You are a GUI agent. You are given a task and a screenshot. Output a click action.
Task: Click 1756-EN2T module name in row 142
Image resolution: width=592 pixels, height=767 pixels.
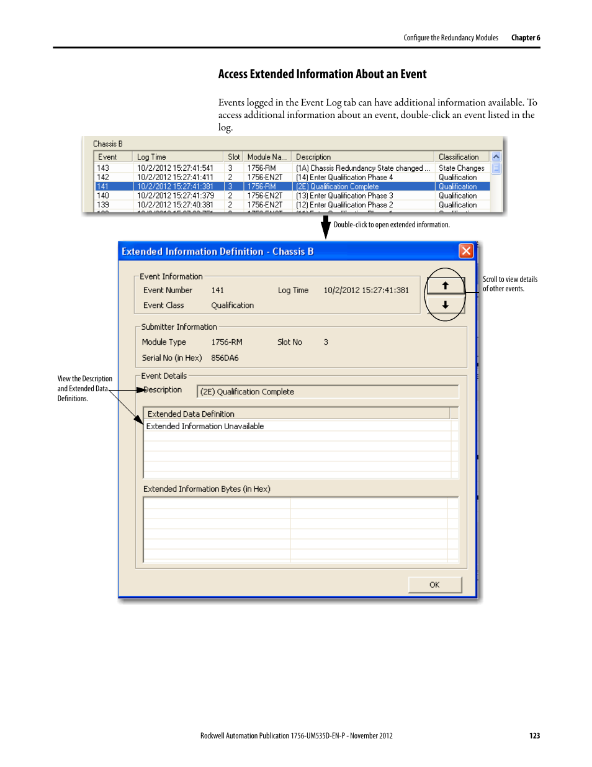(265, 178)
